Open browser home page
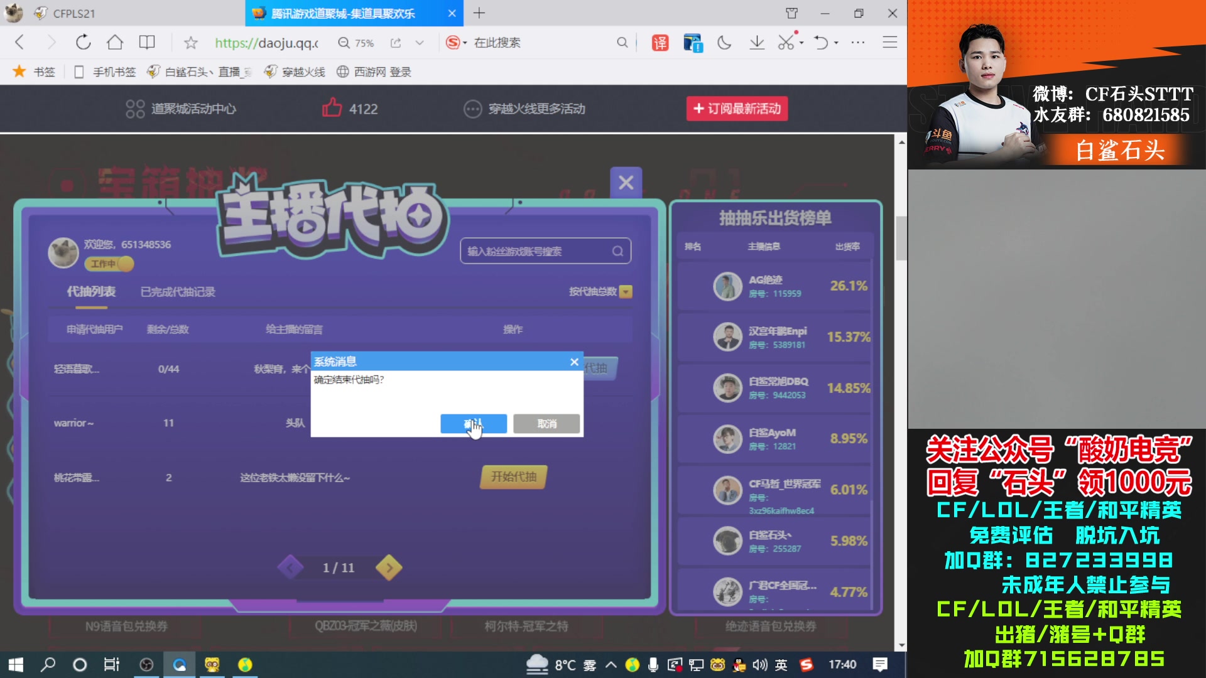The image size is (1206, 678). click(115, 43)
